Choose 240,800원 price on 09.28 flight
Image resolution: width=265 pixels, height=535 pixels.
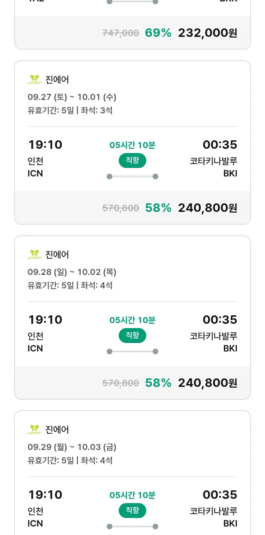pos(207,383)
